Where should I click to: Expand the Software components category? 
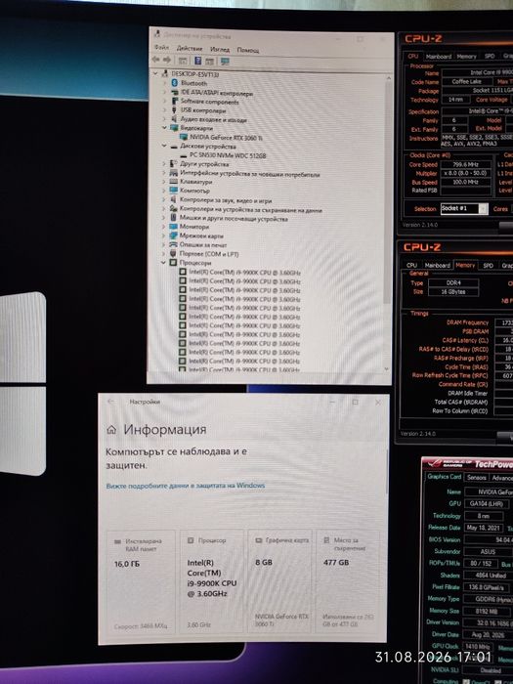tap(164, 102)
